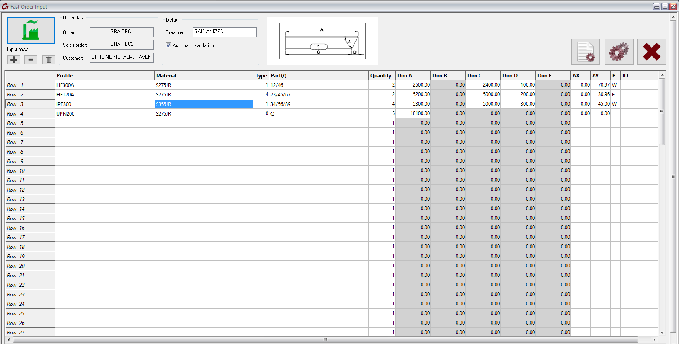The image size is (679, 344).
Task: Select the Row 3 header
Action: pyautogui.click(x=30, y=104)
